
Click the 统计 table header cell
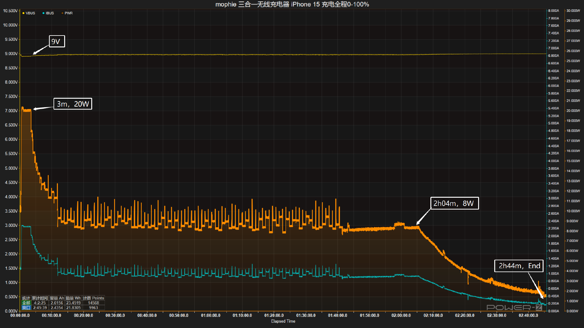point(26,298)
